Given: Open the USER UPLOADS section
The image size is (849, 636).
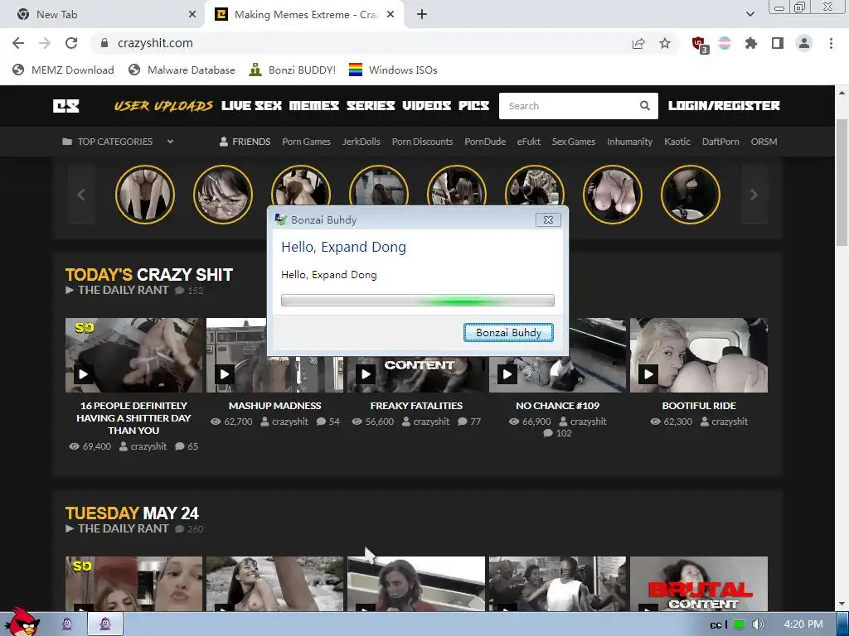Looking at the screenshot, I should click(163, 106).
